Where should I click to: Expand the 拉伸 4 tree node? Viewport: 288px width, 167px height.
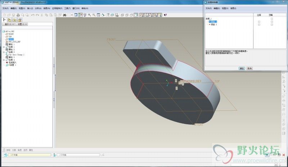(x=4, y=60)
